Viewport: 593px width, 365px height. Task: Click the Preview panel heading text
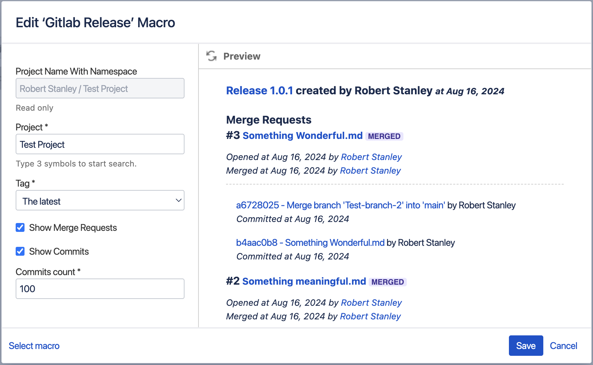point(242,56)
